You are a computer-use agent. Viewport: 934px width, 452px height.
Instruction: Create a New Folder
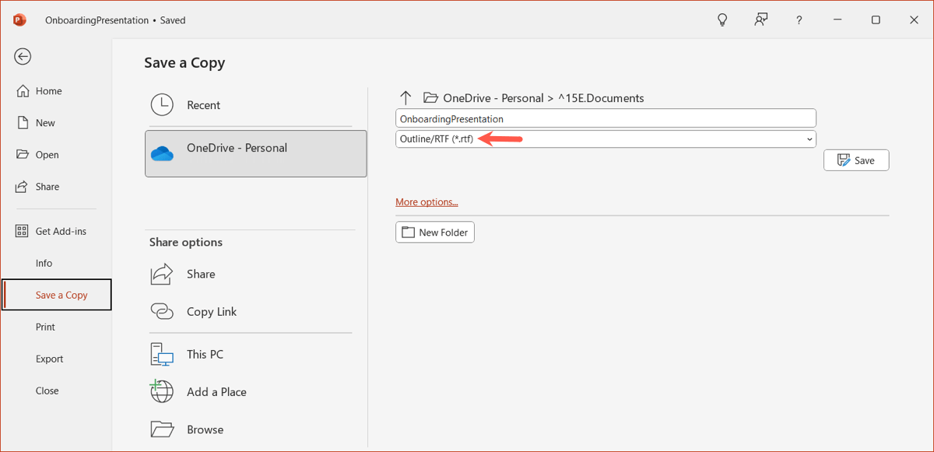(x=435, y=232)
